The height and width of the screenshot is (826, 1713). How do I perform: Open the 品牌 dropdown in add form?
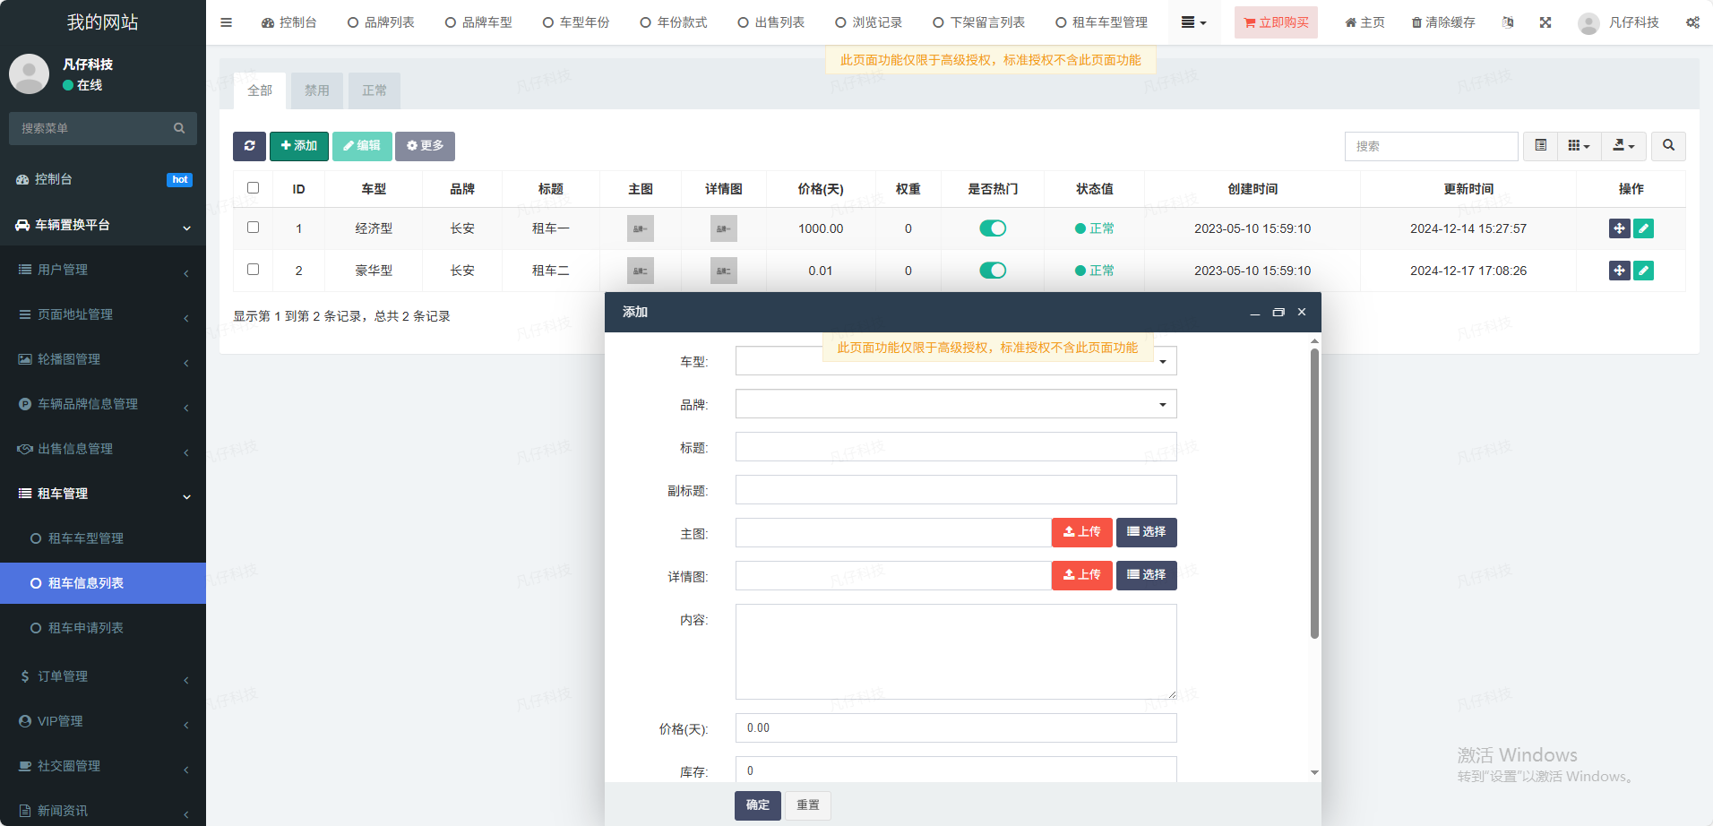coord(955,404)
